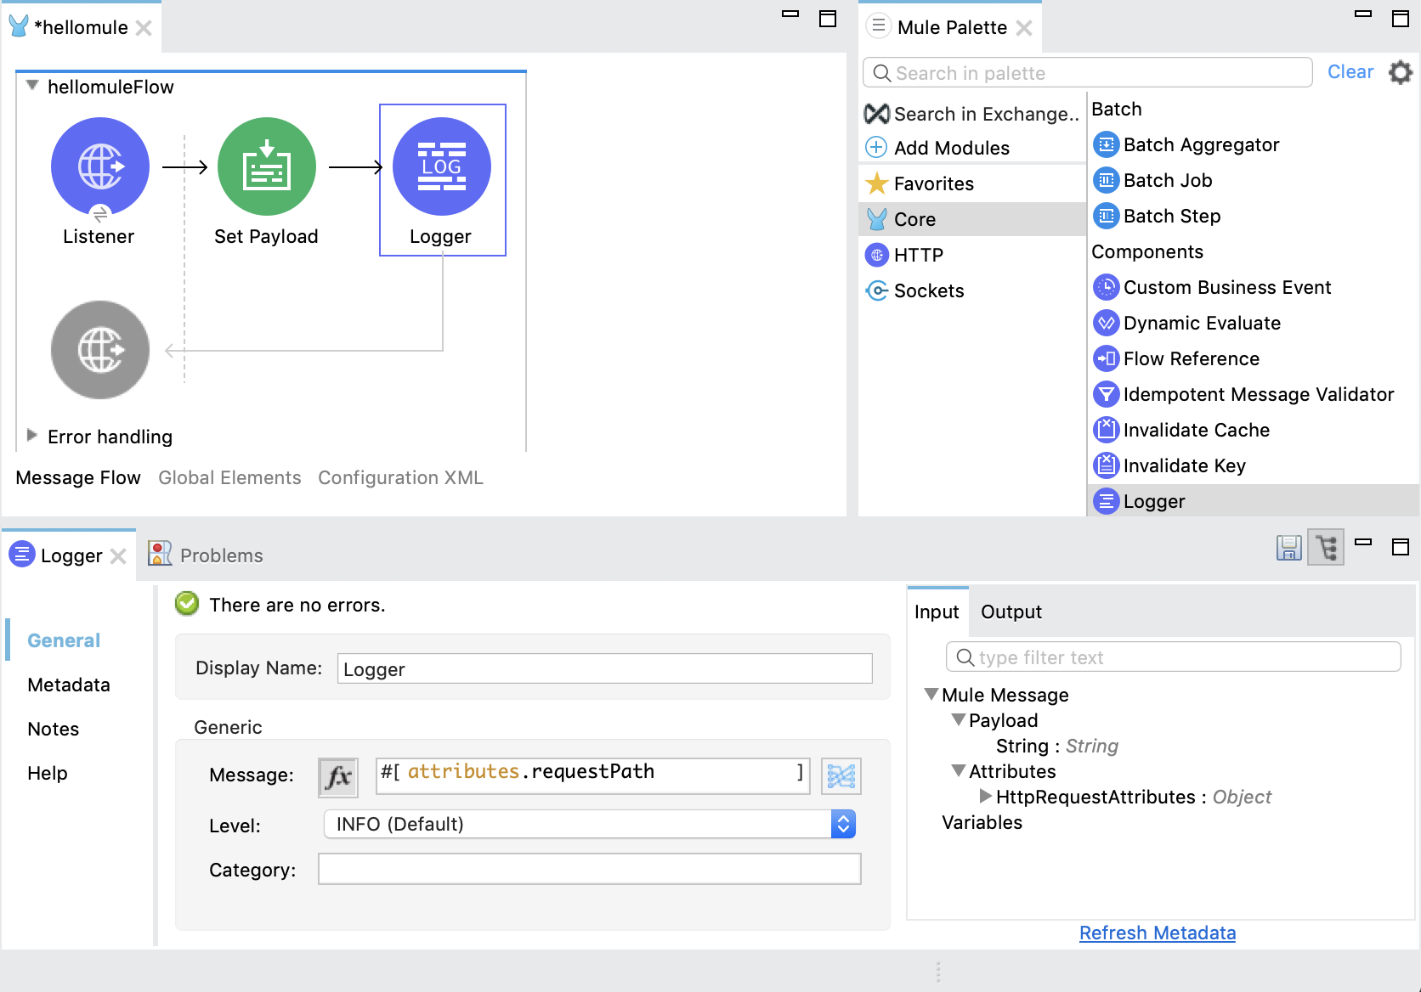Click the Refresh Metadata link
Image resolution: width=1421 pixels, height=992 pixels.
pyautogui.click(x=1158, y=933)
